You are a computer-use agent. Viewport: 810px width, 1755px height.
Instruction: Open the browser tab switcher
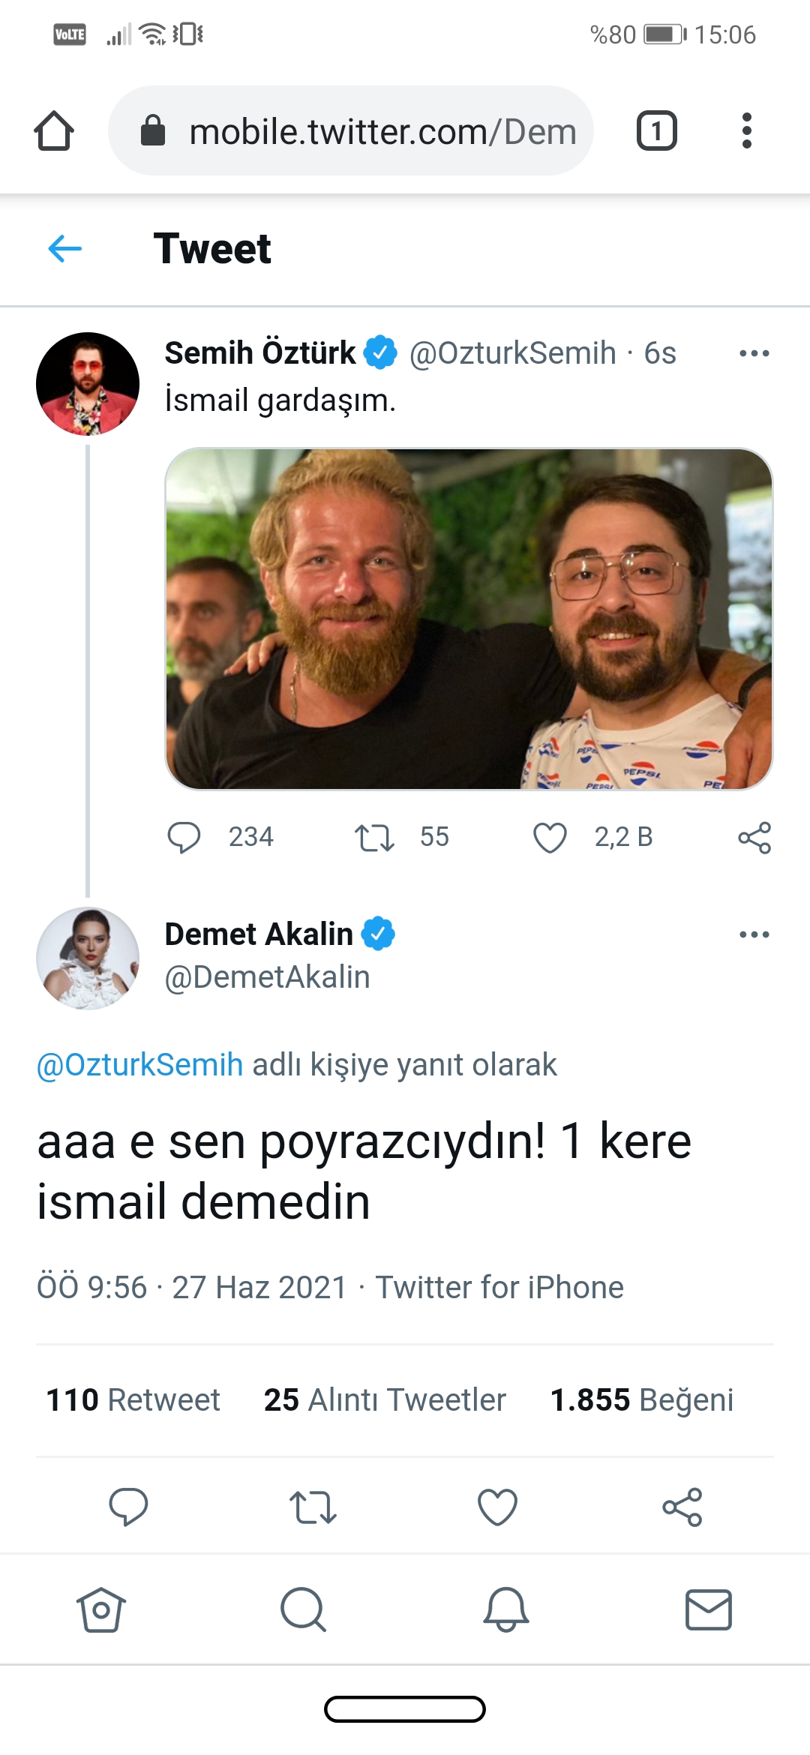coord(656,130)
